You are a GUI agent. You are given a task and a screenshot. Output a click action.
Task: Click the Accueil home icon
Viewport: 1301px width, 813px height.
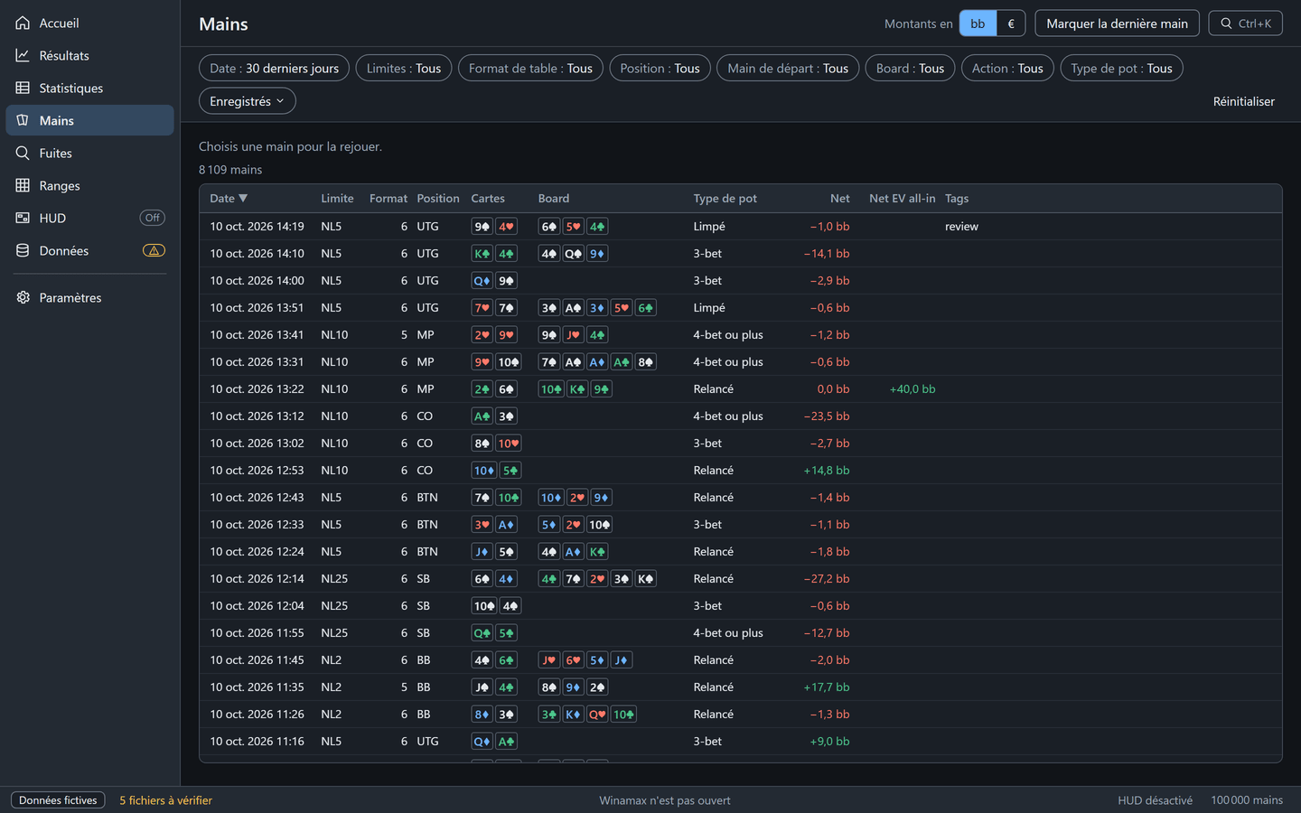tap(23, 23)
